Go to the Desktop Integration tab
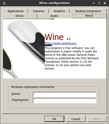Image resolution: width=109 pixels, height=124 pixels. pos(88,11)
